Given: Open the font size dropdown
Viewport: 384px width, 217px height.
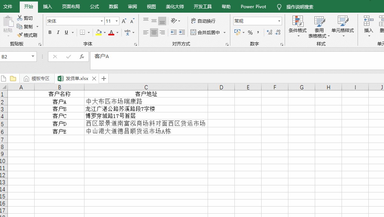Looking at the screenshot, I should [117, 21].
